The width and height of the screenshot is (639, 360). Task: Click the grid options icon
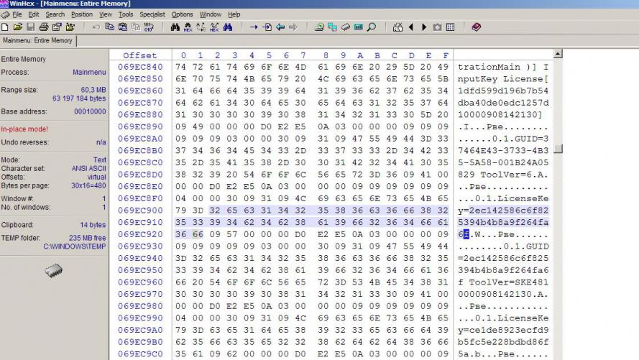click(x=450, y=27)
